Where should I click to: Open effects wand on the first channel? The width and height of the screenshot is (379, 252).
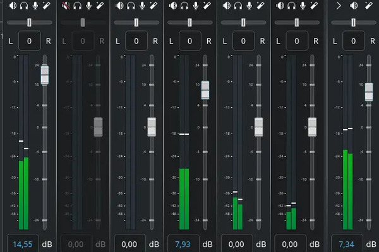[45, 6]
